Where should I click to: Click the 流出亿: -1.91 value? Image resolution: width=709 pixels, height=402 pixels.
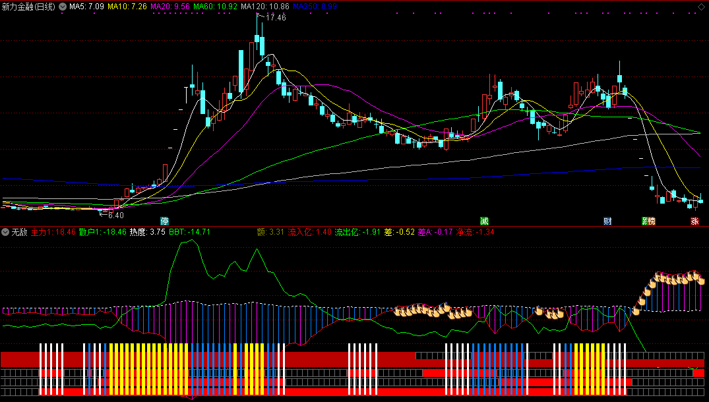click(357, 232)
